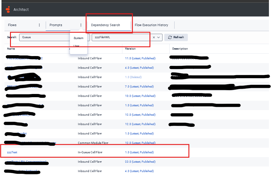Image resolution: width=271 pixels, height=175 pixels.
Task: Open the Flows tab options menu
Action: (x=40, y=25)
